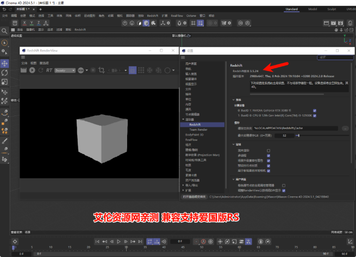Select Projection Man entry in the settings tree

(202, 155)
